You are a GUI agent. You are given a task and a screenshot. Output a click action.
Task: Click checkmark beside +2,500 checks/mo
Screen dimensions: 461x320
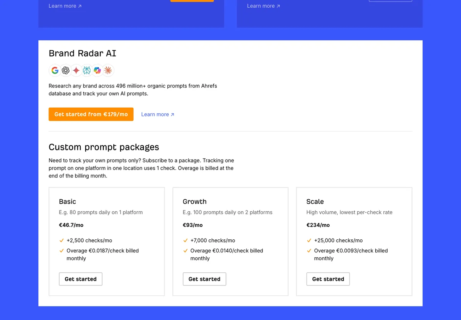(61, 240)
